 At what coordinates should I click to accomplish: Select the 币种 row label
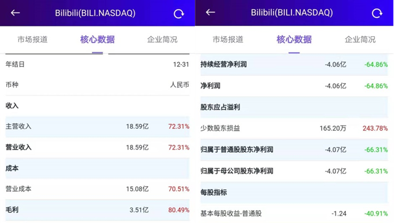click(x=12, y=84)
